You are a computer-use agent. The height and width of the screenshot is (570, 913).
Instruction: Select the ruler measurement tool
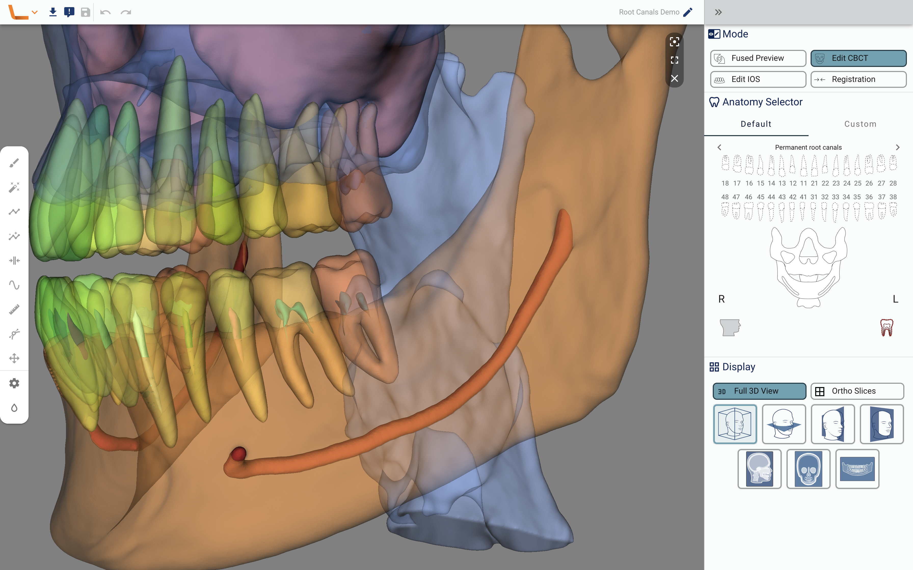14,309
